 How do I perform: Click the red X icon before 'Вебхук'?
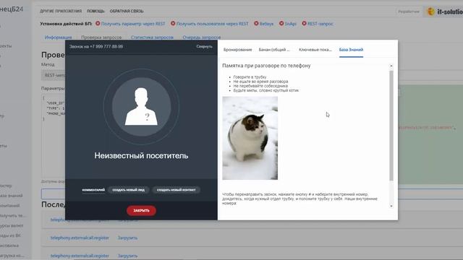[256, 23]
